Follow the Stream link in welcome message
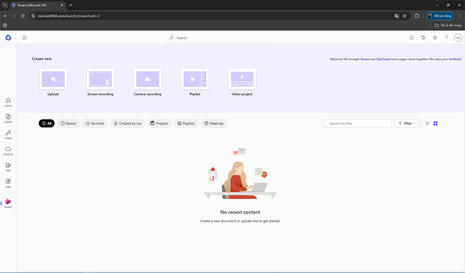This screenshot has width=465, height=273. tap(365, 59)
